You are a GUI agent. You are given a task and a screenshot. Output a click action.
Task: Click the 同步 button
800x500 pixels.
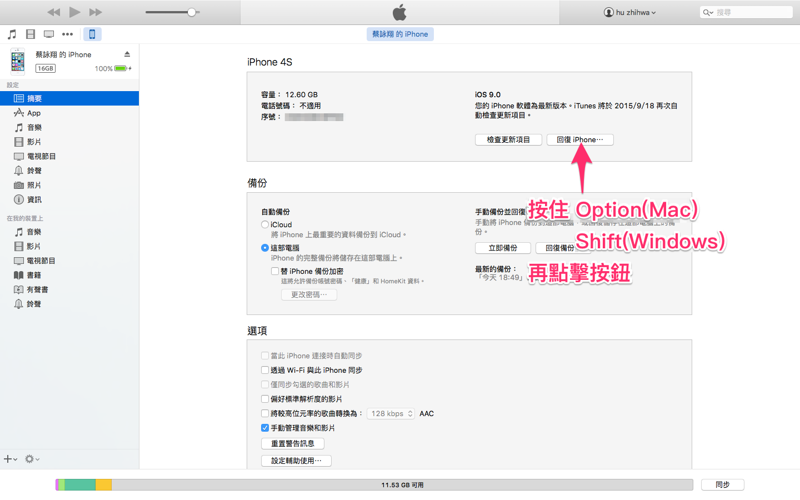[722, 484]
